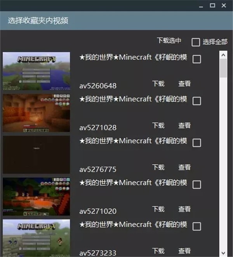Viewport: 233px width, 257px height.
Task: Download av5271020 with its 下载 link
Action: [158, 209]
